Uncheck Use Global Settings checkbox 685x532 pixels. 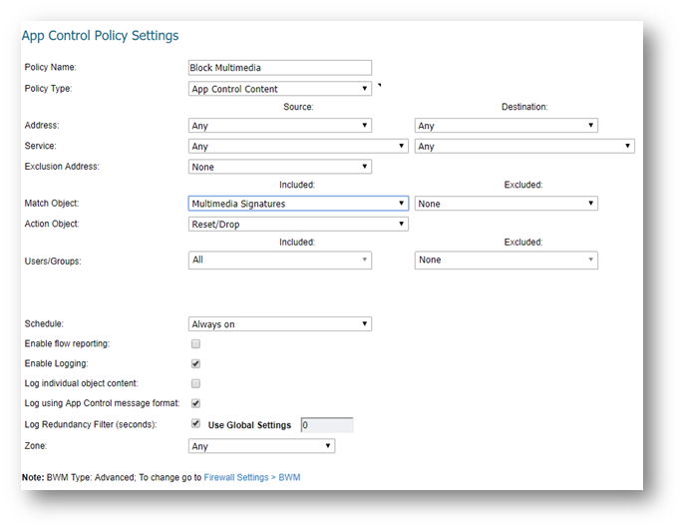195,424
